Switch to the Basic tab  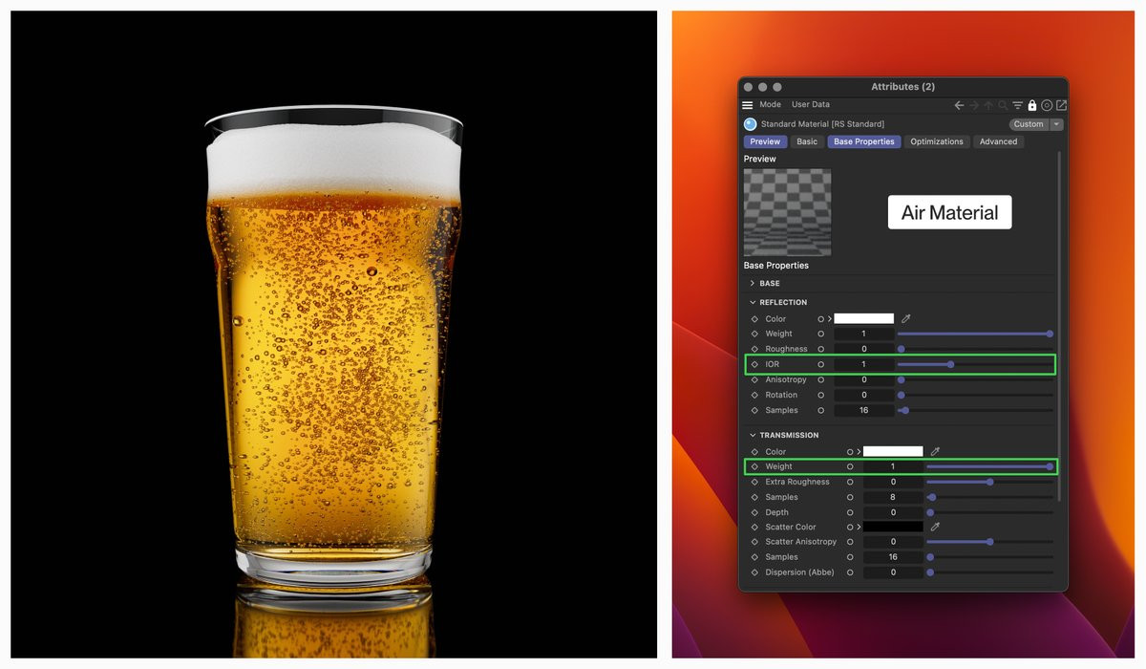pyautogui.click(x=807, y=141)
